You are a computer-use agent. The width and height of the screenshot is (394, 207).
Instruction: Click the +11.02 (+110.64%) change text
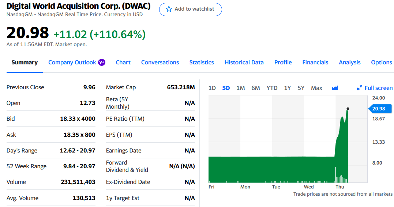[x=100, y=34]
